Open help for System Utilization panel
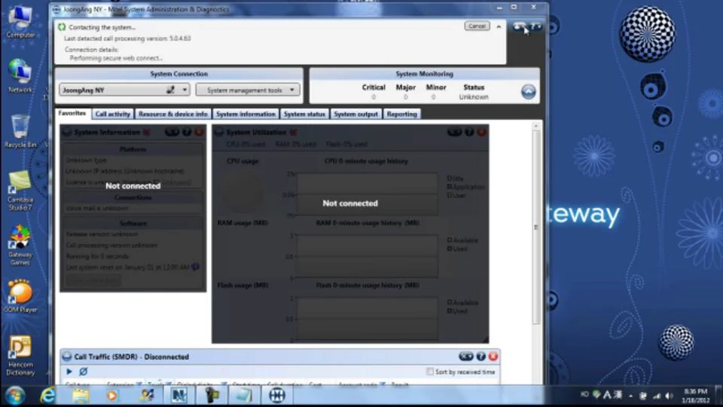 click(x=469, y=133)
